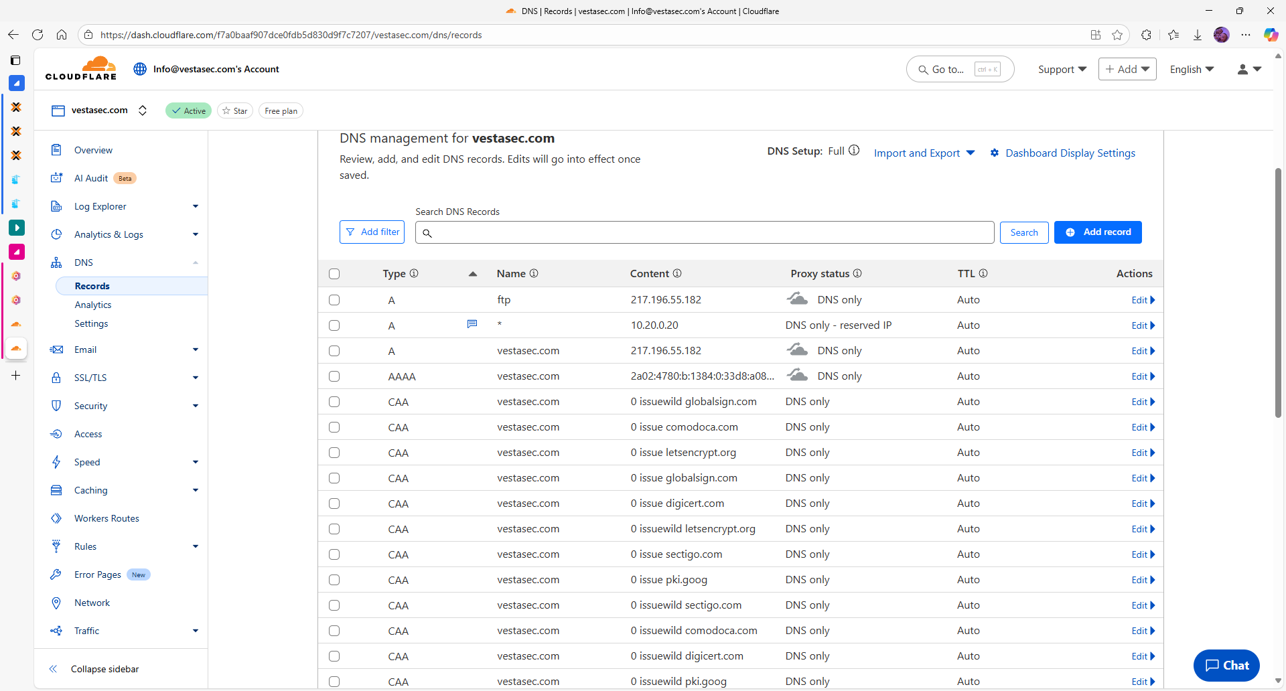Image resolution: width=1286 pixels, height=691 pixels.
Task: Collapse the DNS sidebar section arrow
Action: tap(196, 262)
